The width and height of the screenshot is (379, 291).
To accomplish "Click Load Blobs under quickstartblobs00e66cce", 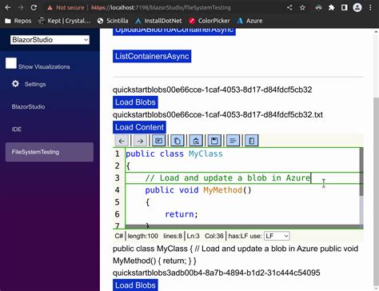I will click(x=135, y=102).
